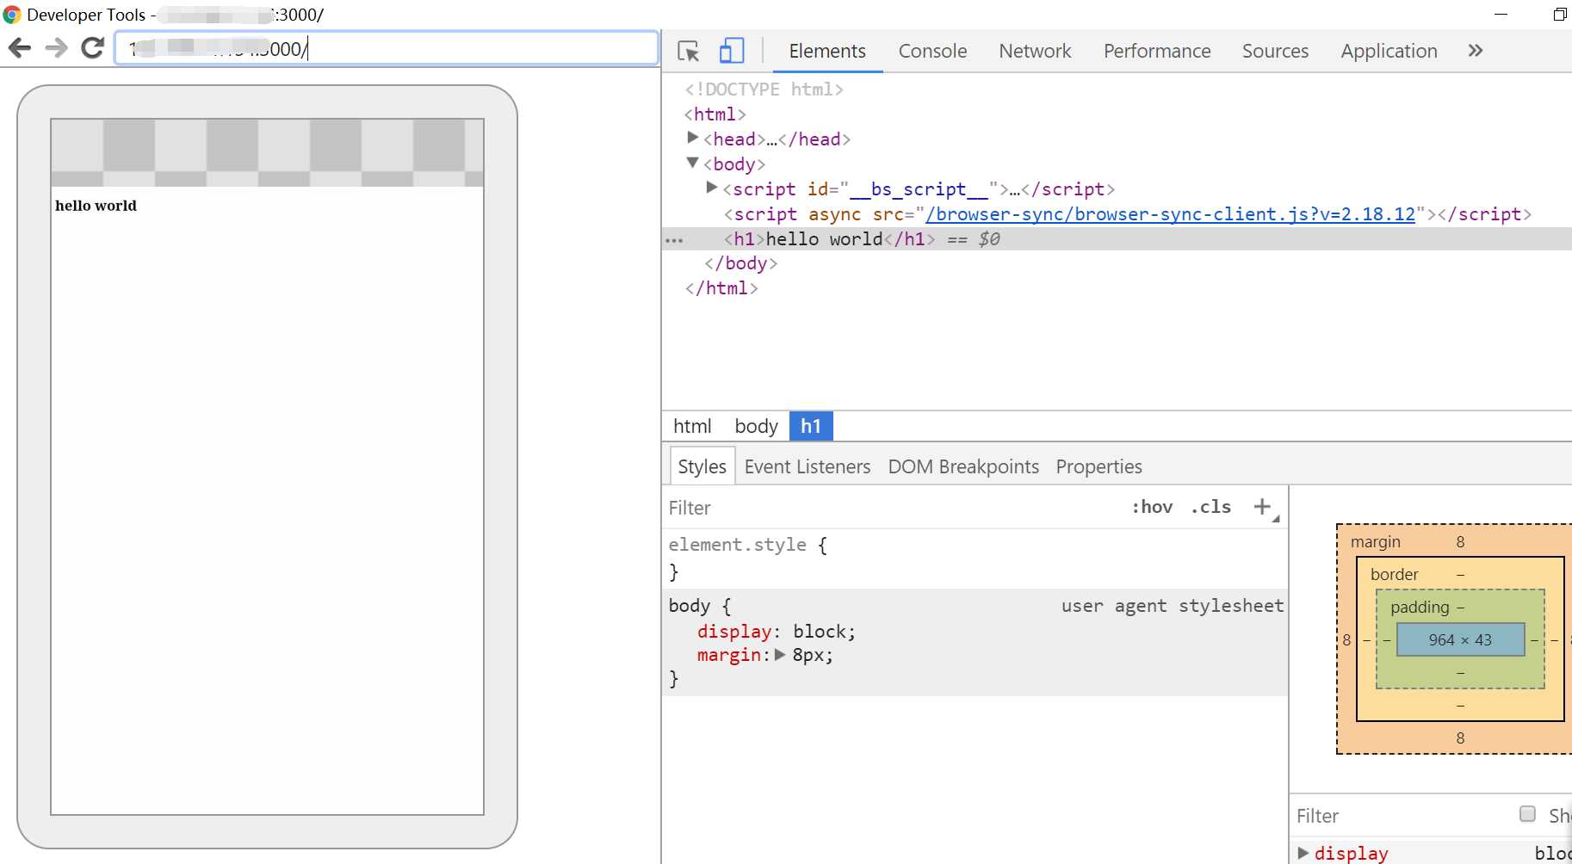Viewport: 1572px width, 864px height.
Task: Open the DOM Breakpoints tab
Action: [963, 466]
